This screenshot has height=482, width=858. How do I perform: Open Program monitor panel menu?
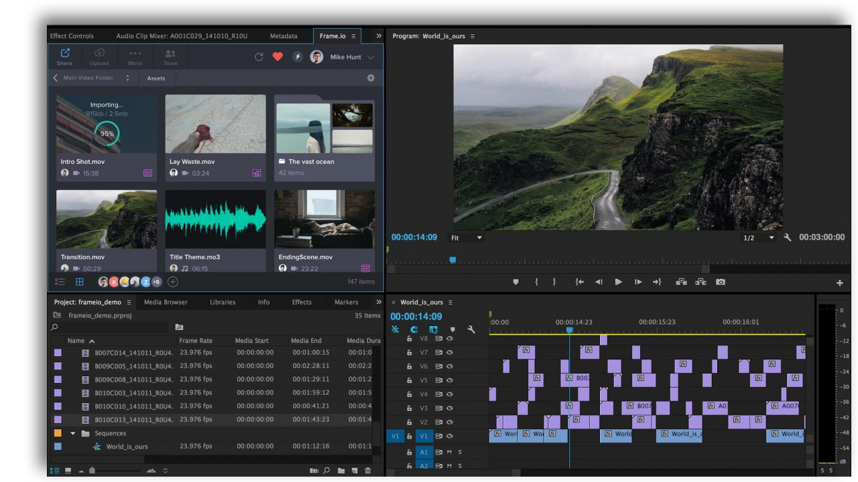[473, 36]
